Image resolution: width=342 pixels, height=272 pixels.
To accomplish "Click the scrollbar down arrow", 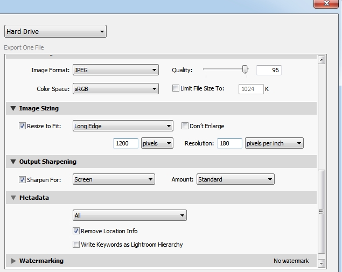I will click(322, 263).
